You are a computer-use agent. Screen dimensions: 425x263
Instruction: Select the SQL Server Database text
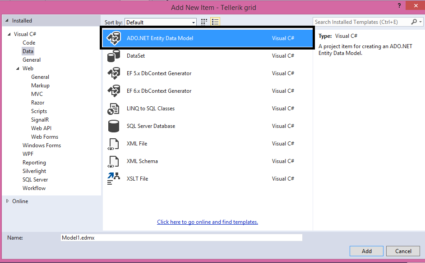[x=151, y=126]
